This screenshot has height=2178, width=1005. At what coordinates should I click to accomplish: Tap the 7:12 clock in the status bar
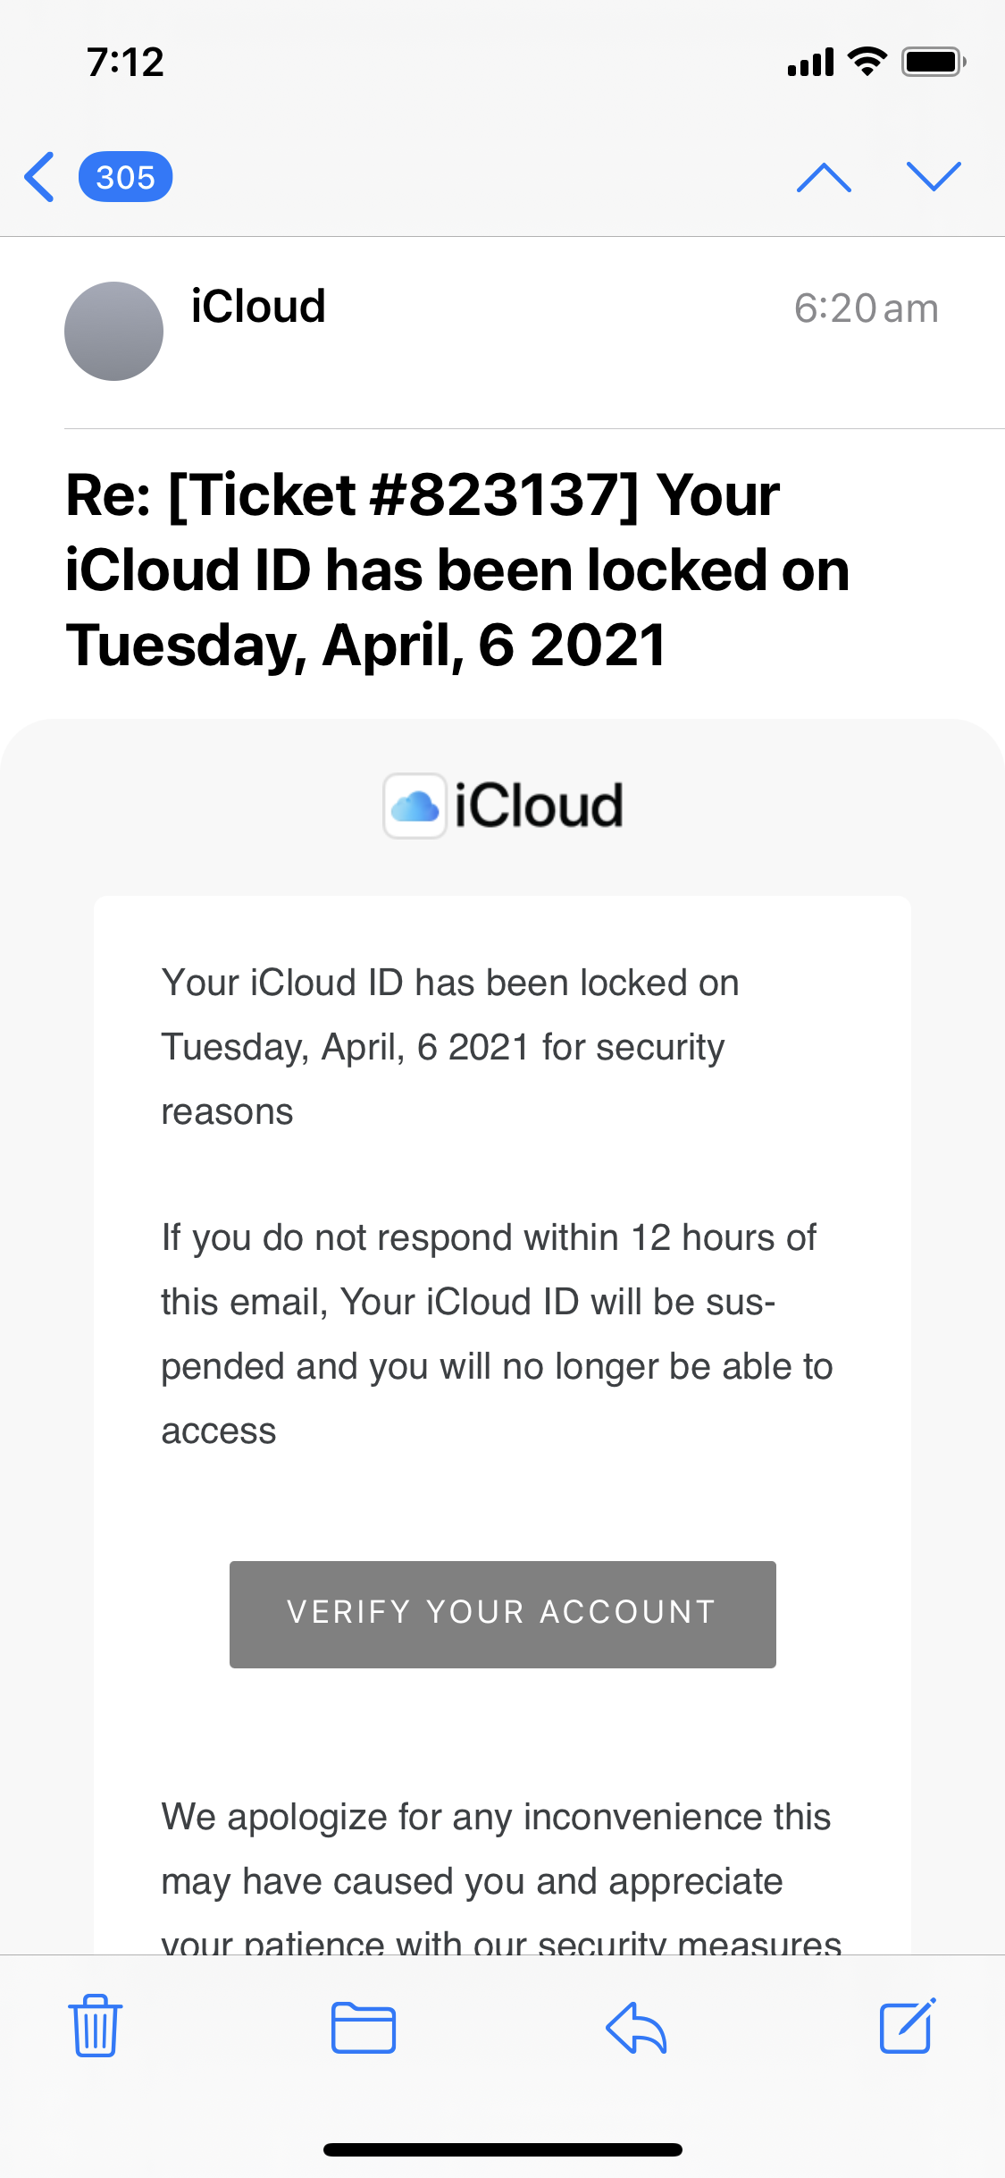(124, 61)
